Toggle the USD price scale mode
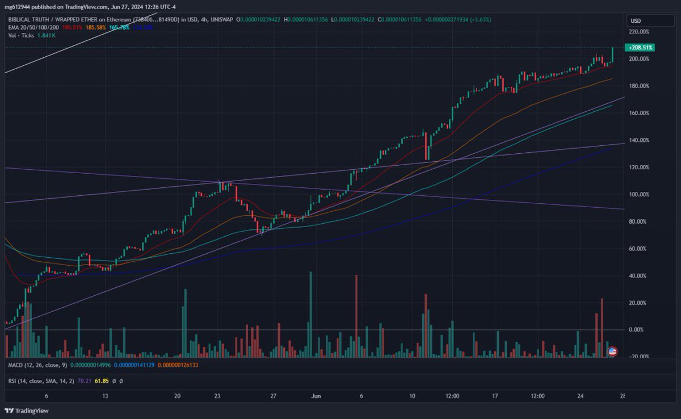This screenshot has width=681, height=419. point(650,20)
